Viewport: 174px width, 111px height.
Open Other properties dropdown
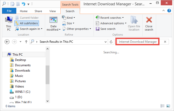pyautogui.click(x=77, y=29)
